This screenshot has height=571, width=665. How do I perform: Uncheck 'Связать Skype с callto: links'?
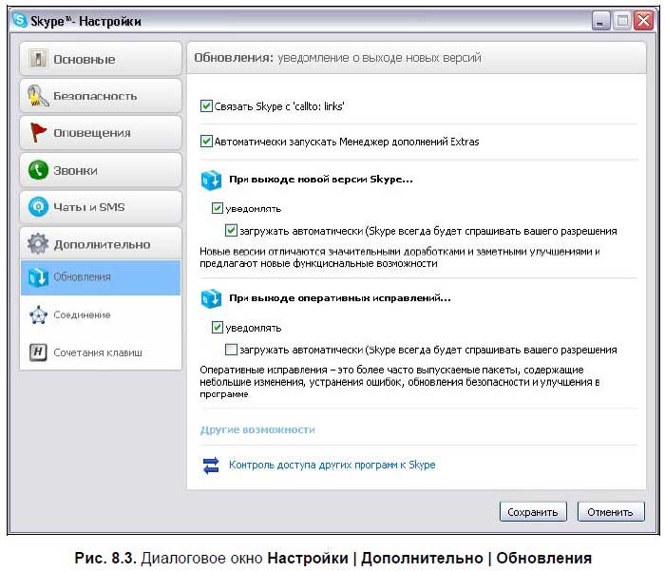pyautogui.click(x=207, y=106)
